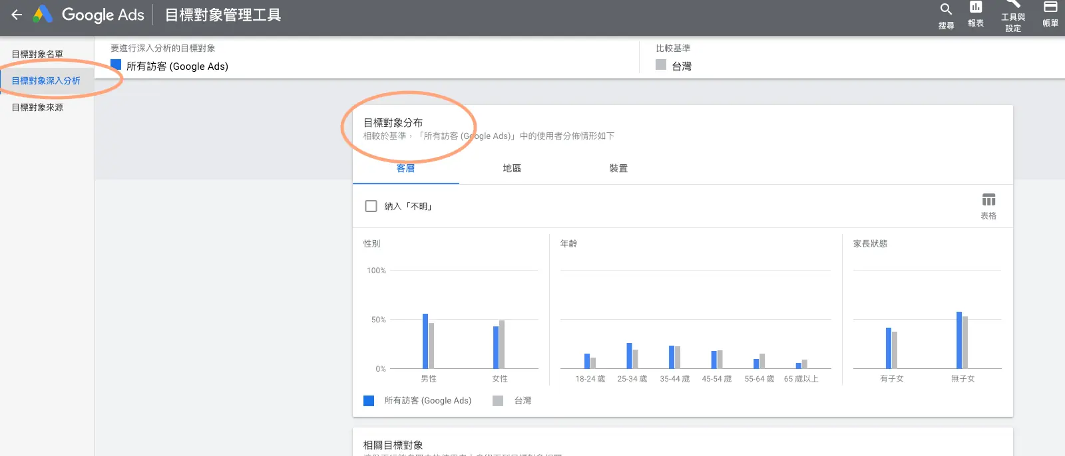Click the 目標對象分布 card title

tap(393, 122)
